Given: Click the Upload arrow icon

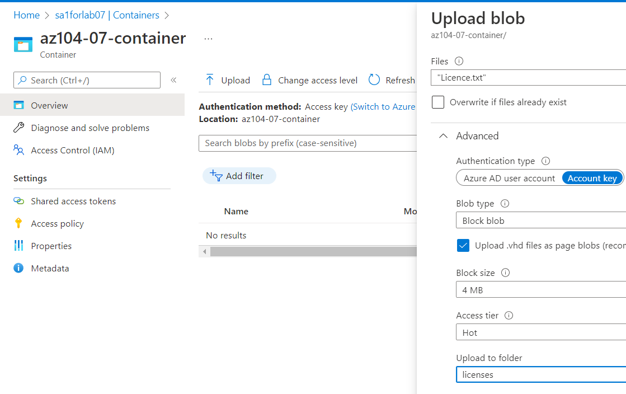Looking at the screenshot, I should coord(210,80).
